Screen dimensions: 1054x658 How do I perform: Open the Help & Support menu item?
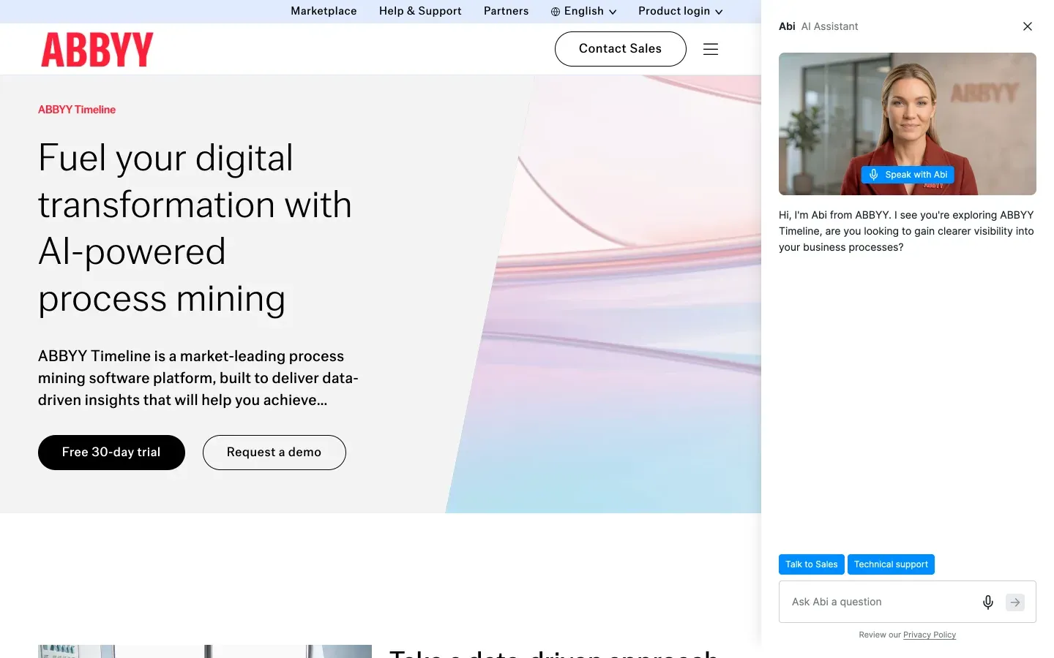click(420, 11)
